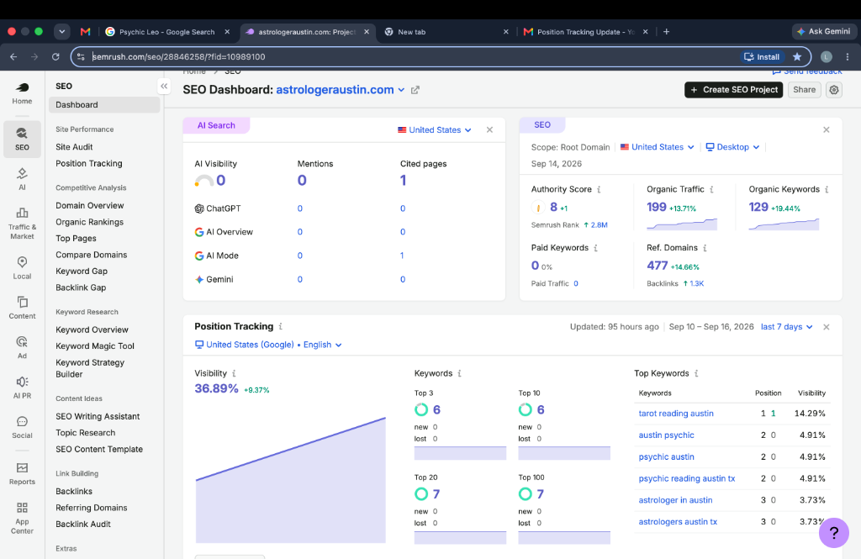Open keyword tarot reading austin
The image size is (861, 559).
click(676, 414)
